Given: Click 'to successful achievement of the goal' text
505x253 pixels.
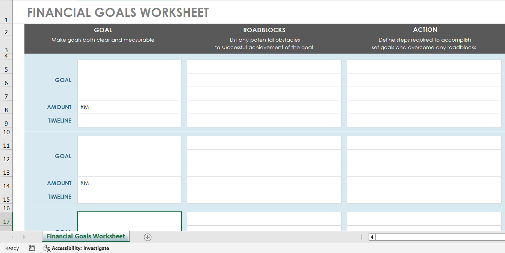Looking at the screenshot, I should [264, 47].
